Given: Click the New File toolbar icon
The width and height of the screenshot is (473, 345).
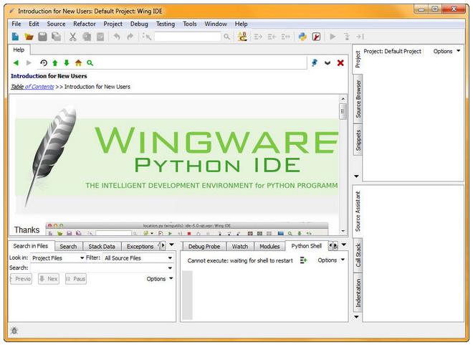Looking at the screenshot, I should point(16,37).
